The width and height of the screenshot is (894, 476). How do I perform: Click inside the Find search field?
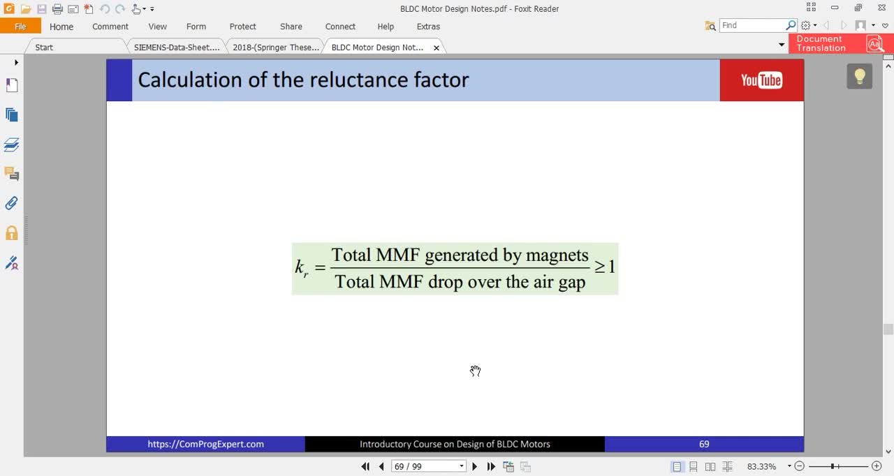[752, 25]
